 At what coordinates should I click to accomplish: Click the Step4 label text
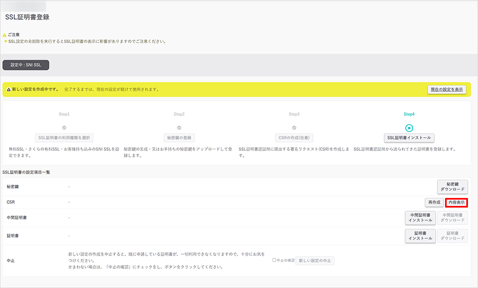[409, 114]
